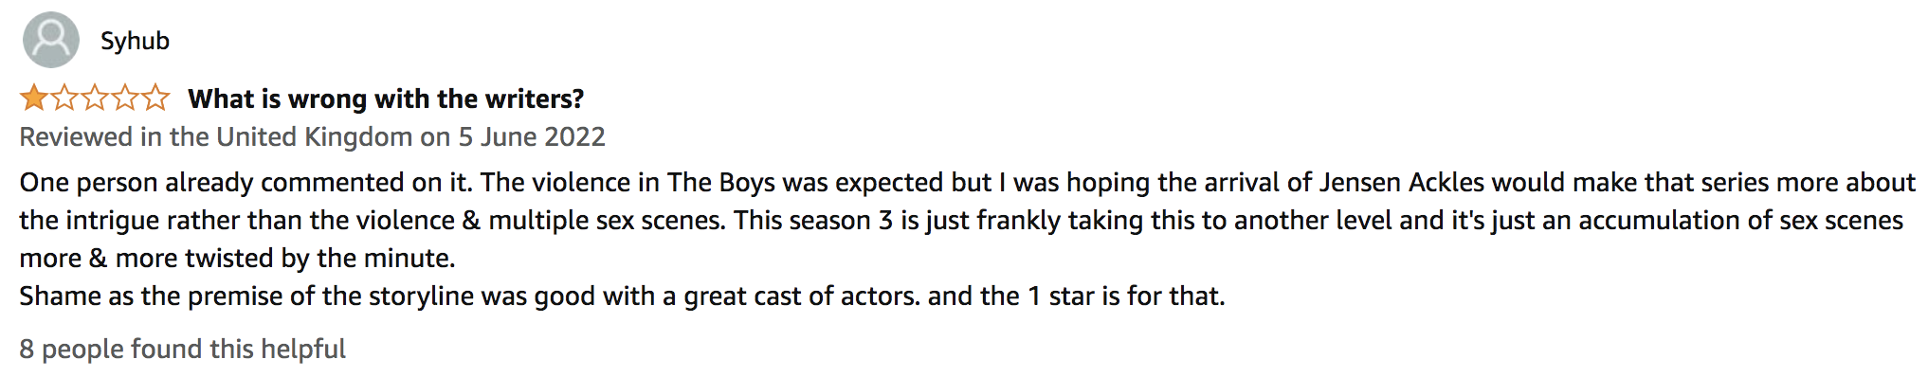
Task: Click the fourth empty star outline
Action: click(125, 98)
